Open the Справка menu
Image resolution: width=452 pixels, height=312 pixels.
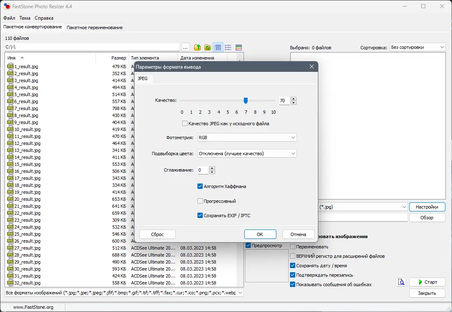pos(44,18)
